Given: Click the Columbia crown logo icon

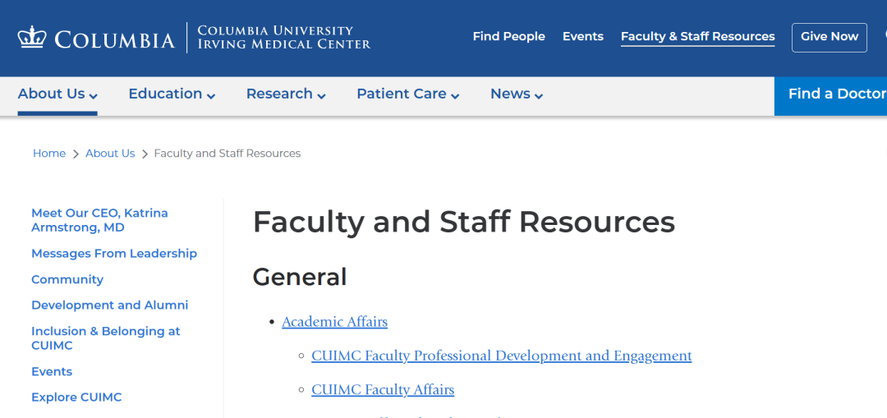Looking at the screenshot, I should coord(32,37).
